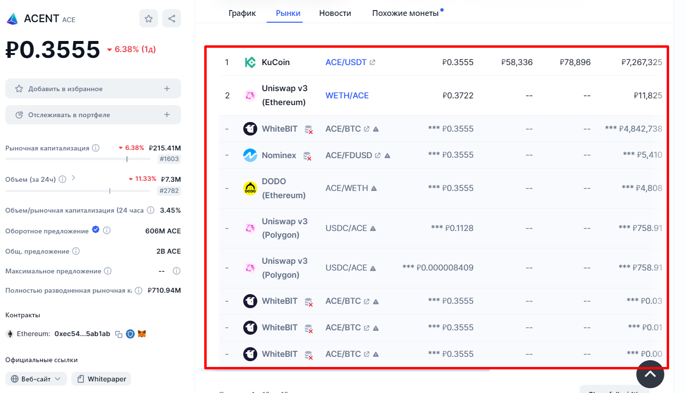Open the ACE/USDT pair link
Viewport: 685px width, 393px height.
[x=346, y=62]
